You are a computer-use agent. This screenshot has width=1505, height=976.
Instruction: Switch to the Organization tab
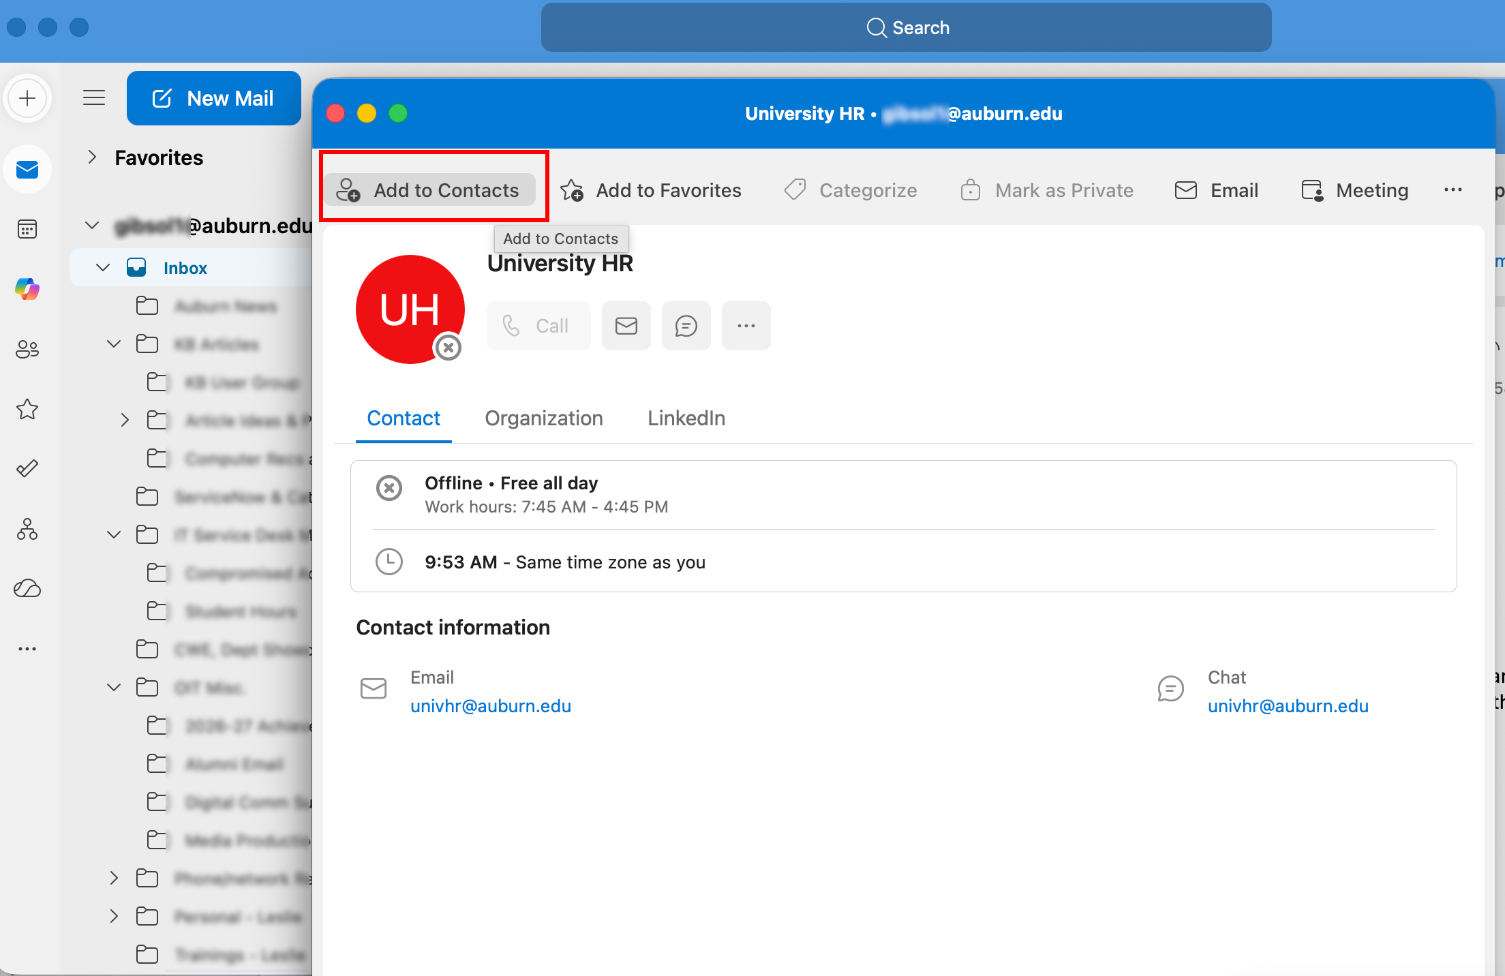(x=543, y=418)
